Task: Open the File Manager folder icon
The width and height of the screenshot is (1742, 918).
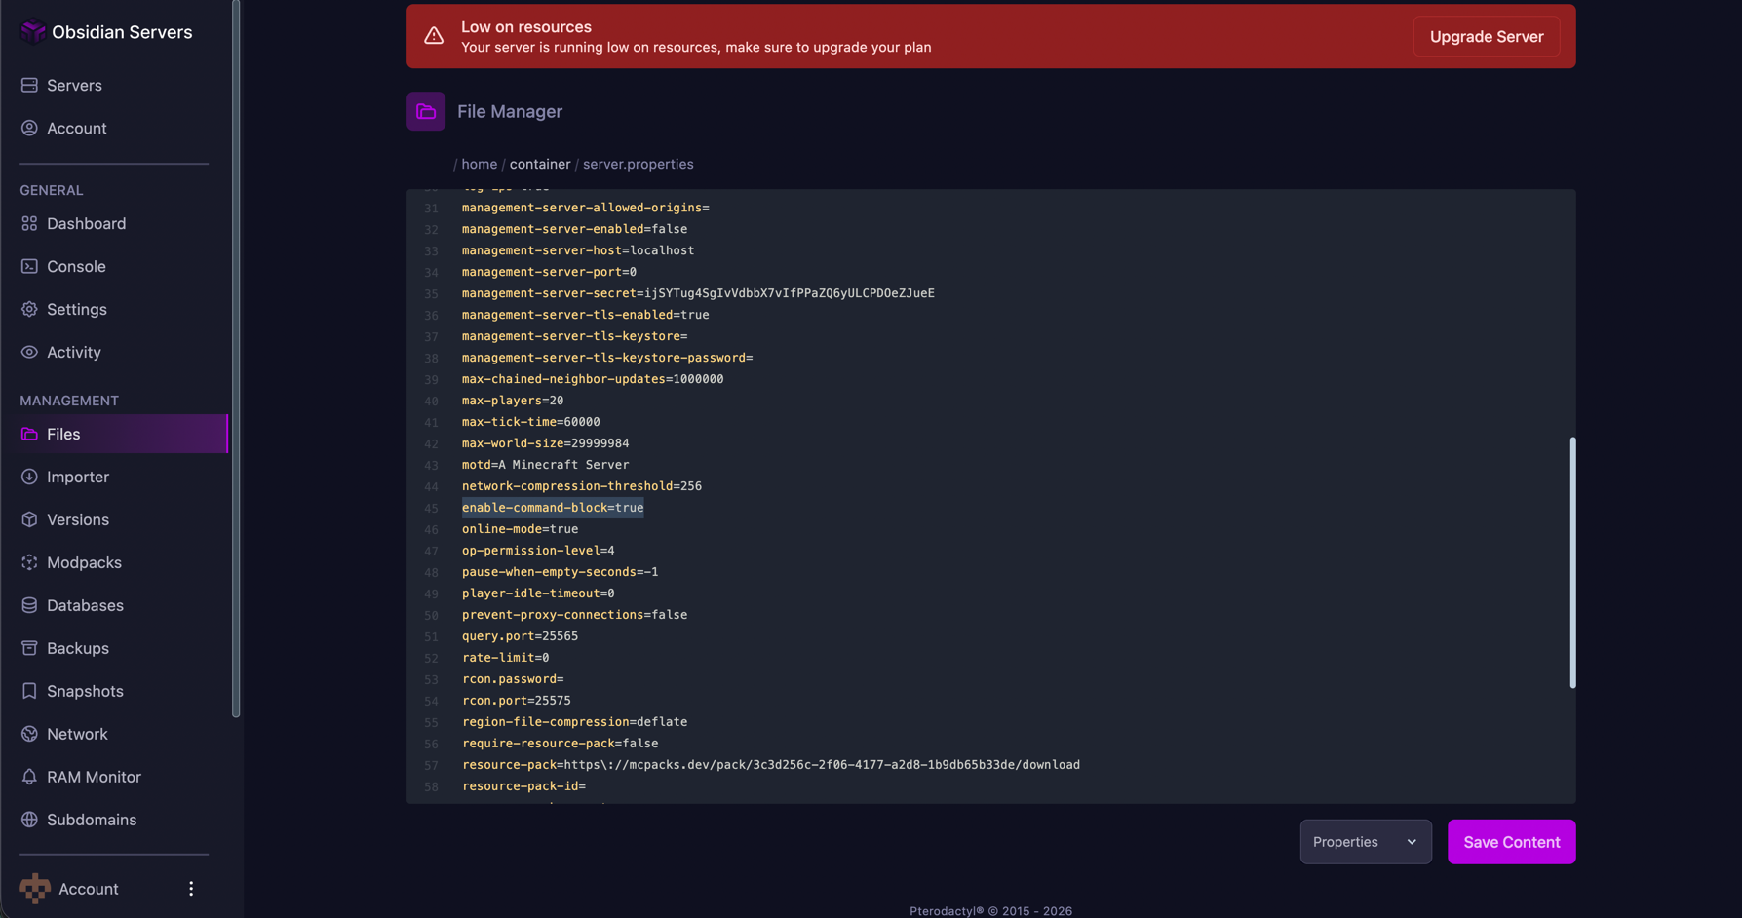Action: (x=426, y=111)
